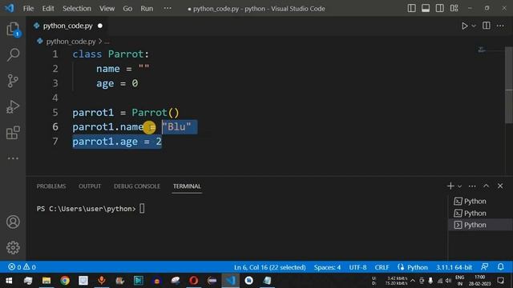Switch to the TERMINAL tab
Viewport: 513px width, 288px height.
click(x=187, y=186)
